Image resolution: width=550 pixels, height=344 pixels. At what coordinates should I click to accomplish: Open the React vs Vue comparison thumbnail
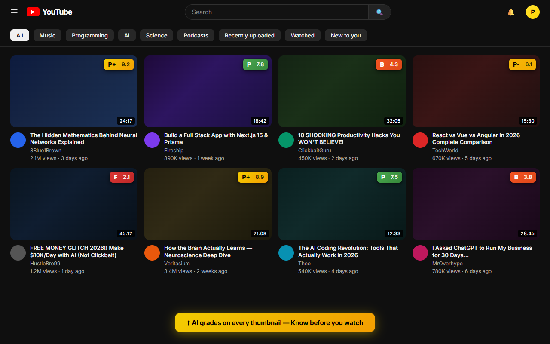click(x=476, y=91)
